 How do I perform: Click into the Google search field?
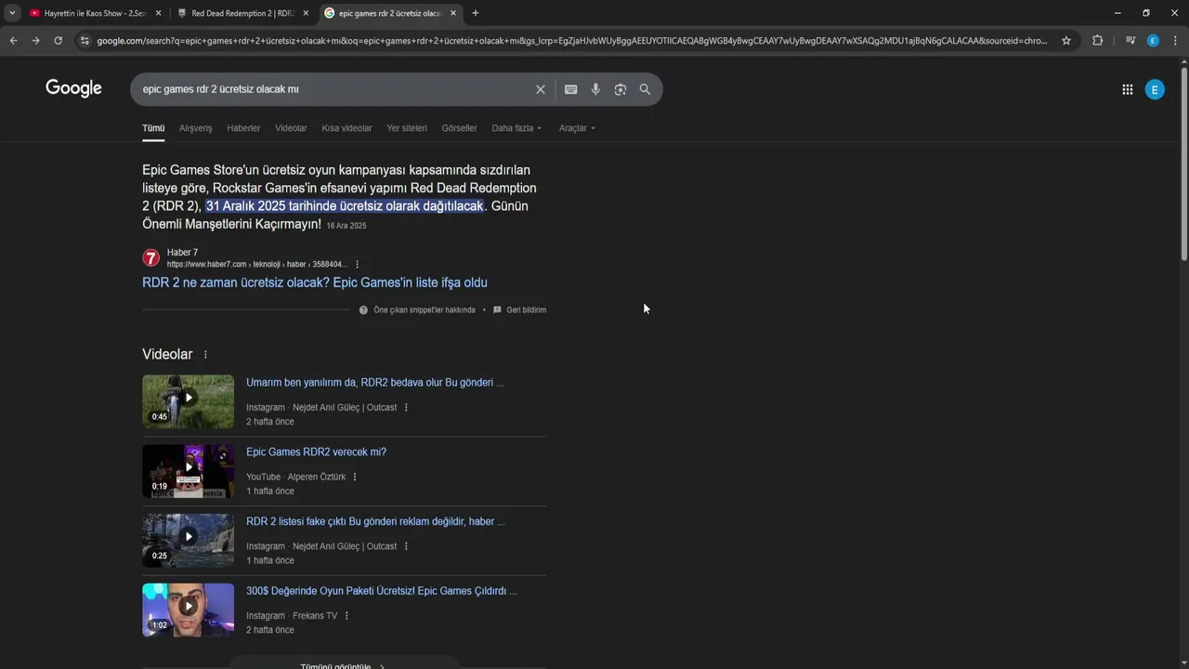pos(334,89)
